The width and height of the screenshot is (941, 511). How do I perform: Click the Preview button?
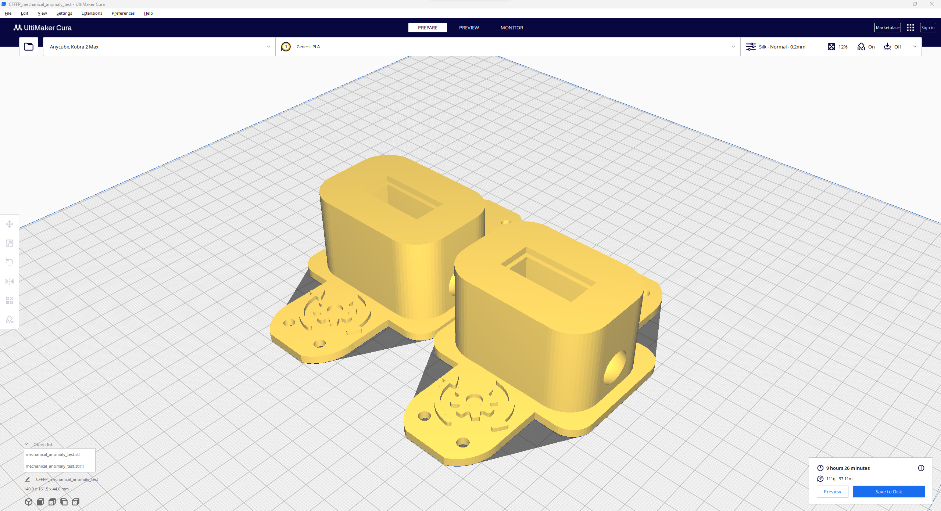[x=832, y=492]
